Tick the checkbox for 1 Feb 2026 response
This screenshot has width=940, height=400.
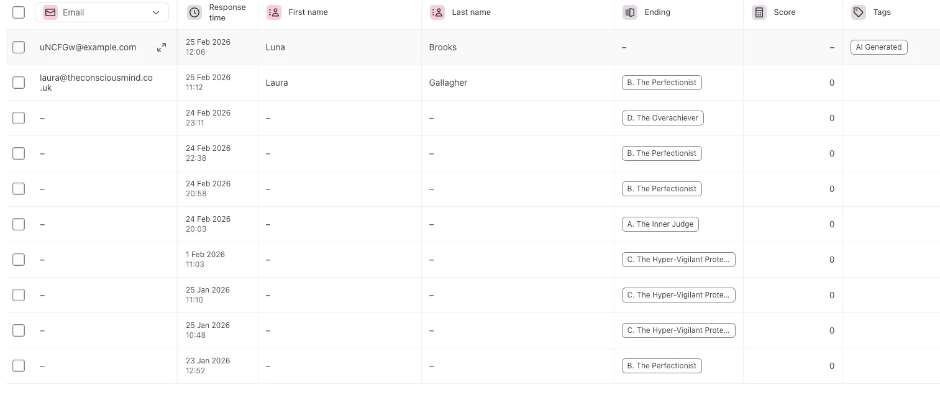19,260
